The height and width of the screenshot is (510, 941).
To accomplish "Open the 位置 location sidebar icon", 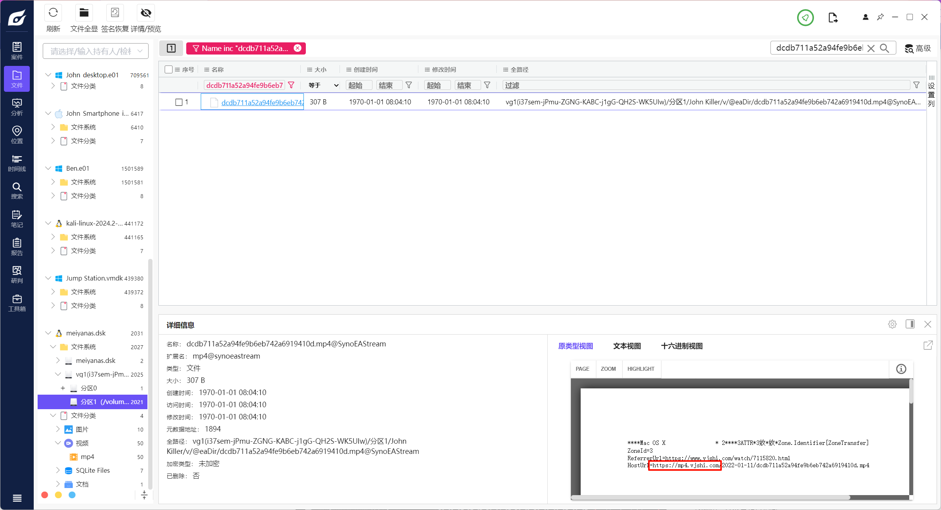I will 17,135.
